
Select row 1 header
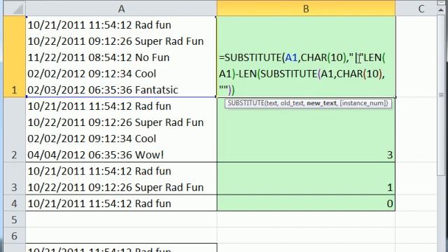pyautogui.click(x=14, y=57)
